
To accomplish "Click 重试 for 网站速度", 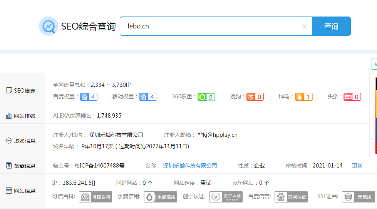I will tap(206, 183).
